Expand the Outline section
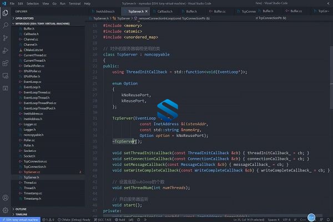Screen dimensions: 333x222 pos(48,209)
